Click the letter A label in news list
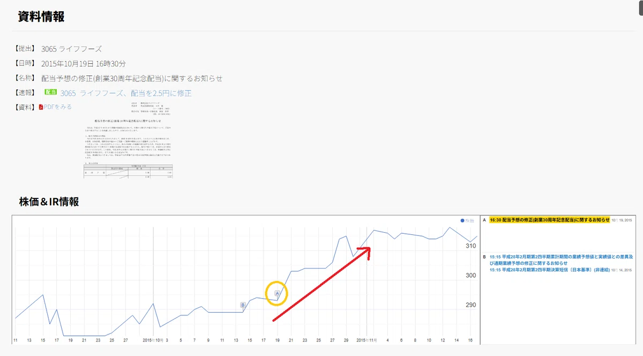 pyautogui.click(x=484, y=220)
